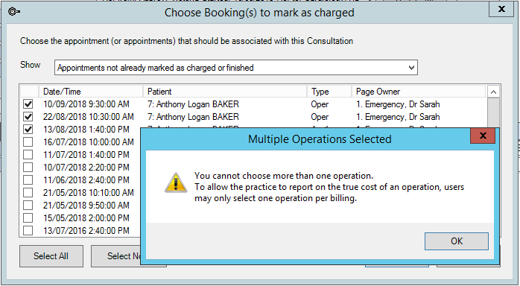Click date text 21/05/2018 10:10:00 AM

(89, 193)
